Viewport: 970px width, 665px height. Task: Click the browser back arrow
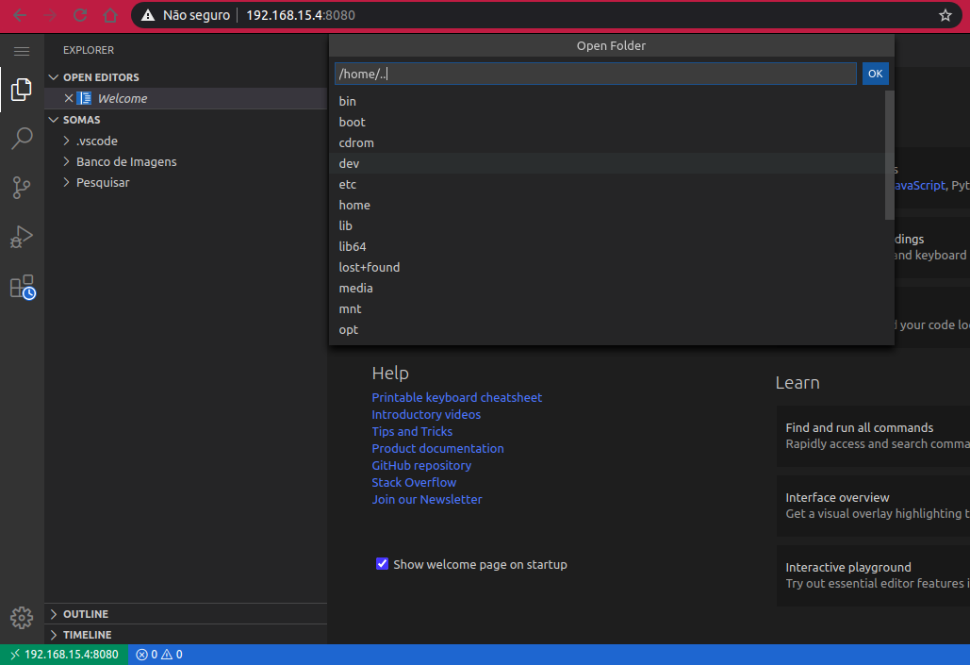point(20,15)
